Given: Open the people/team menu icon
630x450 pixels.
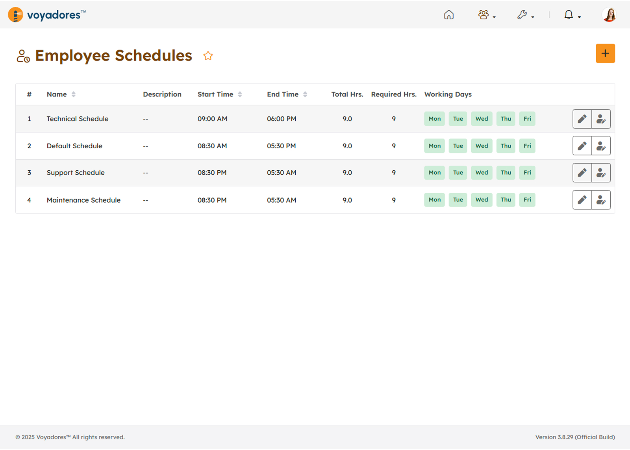Looking at the screenshot, I should click(487, 15).
